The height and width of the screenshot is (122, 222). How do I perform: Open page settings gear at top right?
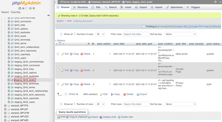tap(215, 2)
